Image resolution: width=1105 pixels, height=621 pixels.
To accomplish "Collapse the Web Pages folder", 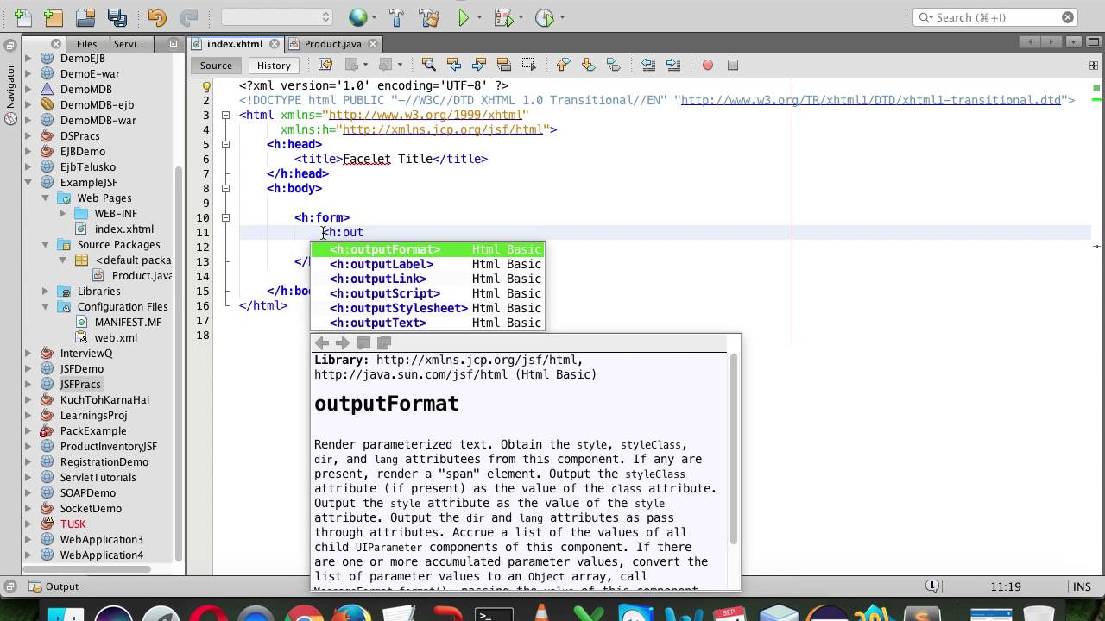I will point(46,198).
